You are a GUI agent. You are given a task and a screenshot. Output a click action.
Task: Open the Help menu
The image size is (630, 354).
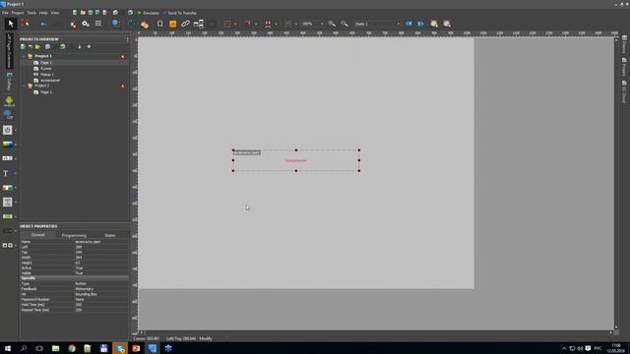tap(43, 13)
